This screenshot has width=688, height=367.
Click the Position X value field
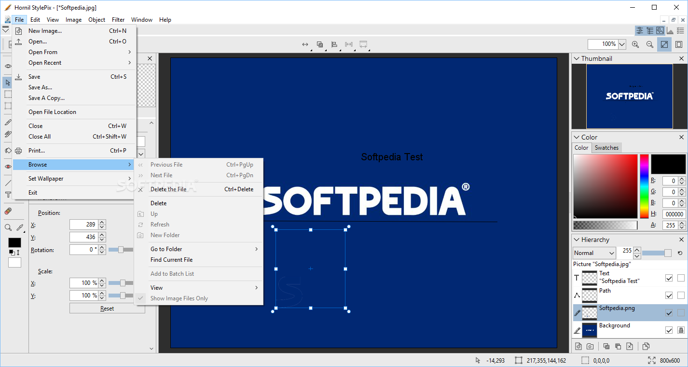[x=83, y=225]
